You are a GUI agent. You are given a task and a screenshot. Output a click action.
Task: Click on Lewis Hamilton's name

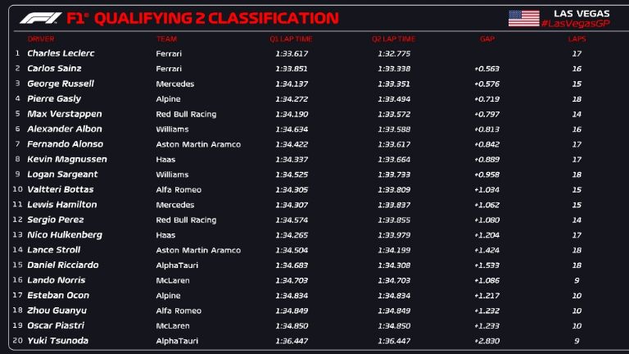coord(62,205)
